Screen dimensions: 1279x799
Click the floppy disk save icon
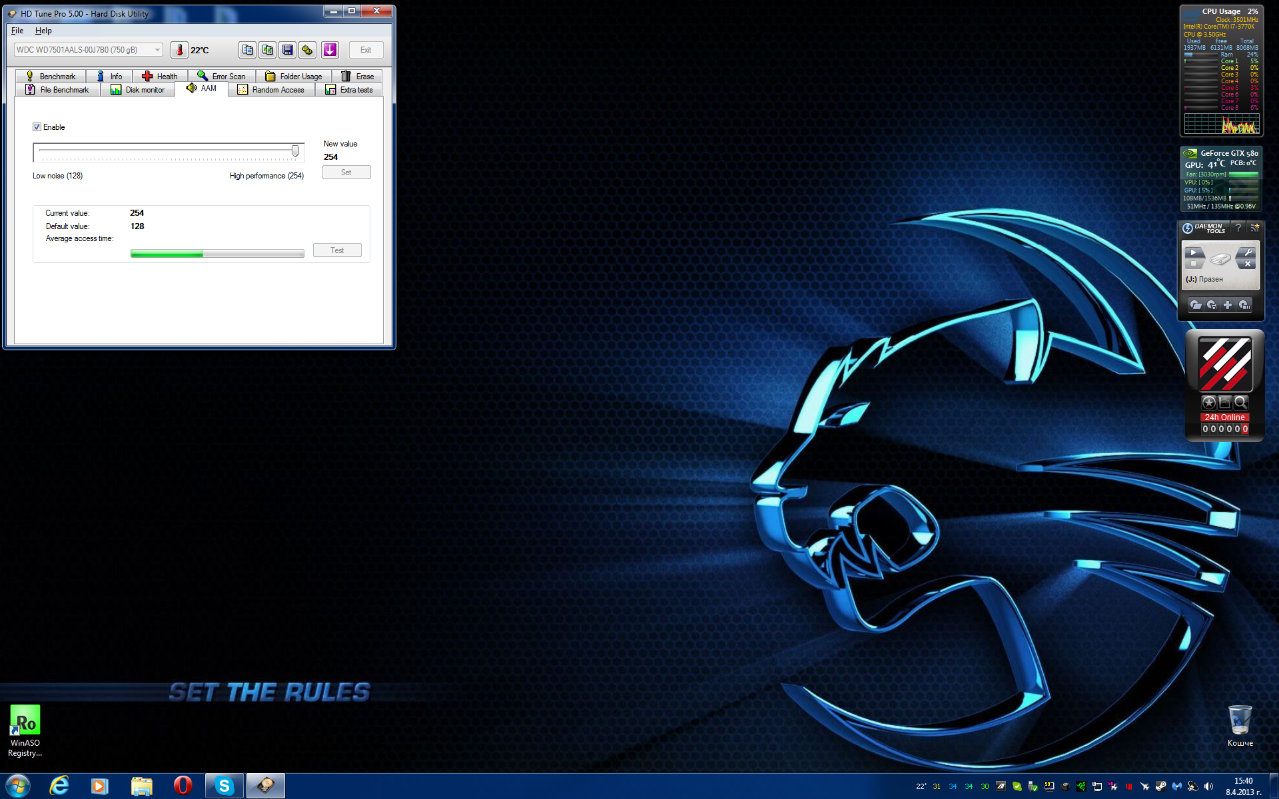tap(287, 50)
